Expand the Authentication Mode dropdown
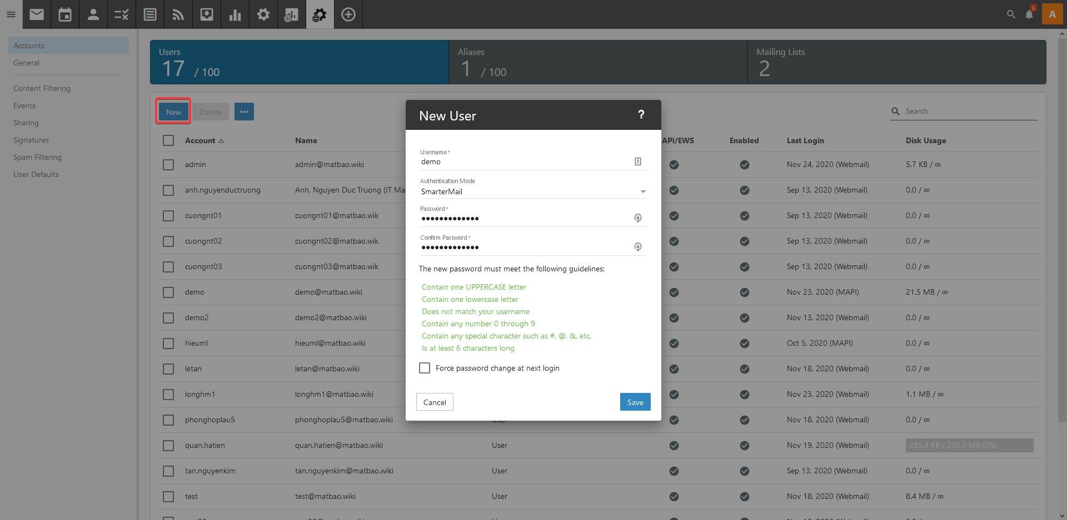The width and height of the screenshot is (1067, 520). coord(533,191)
